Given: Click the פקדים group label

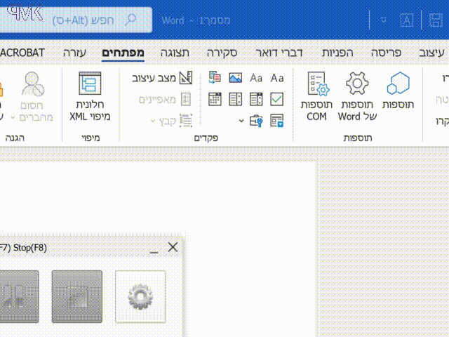Looking at the screenshot, I should click(206, 138).
